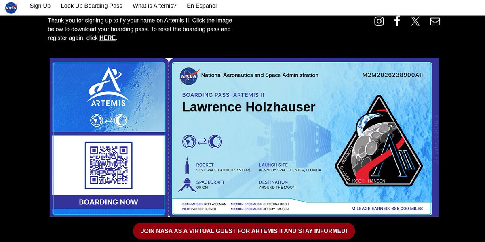This screenshot has width=485, height=242.
Task: Click MISSION SPECIALIST: JEREMY HANSEN text
Action: pyautogui.click(x=260, y=209)
